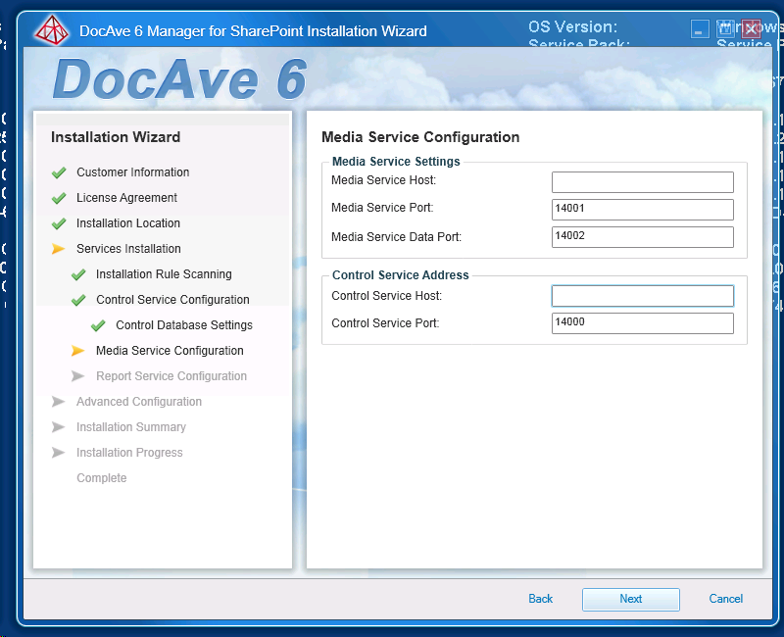Open the Report Service Configuration step
Screen dimensions: 784x637
click(171, 376)
